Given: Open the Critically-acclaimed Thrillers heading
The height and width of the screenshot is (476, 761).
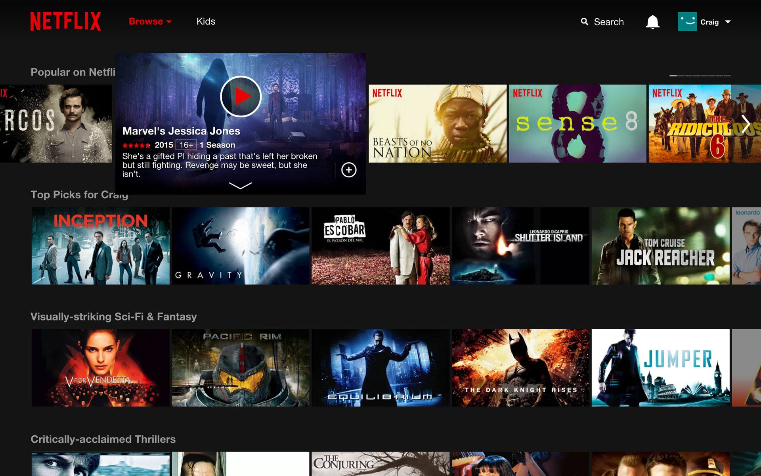Looking at the screenshot, I should point(103,439).
